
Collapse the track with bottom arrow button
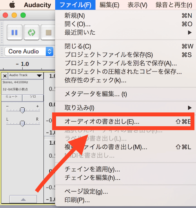[x=23, y=199]
